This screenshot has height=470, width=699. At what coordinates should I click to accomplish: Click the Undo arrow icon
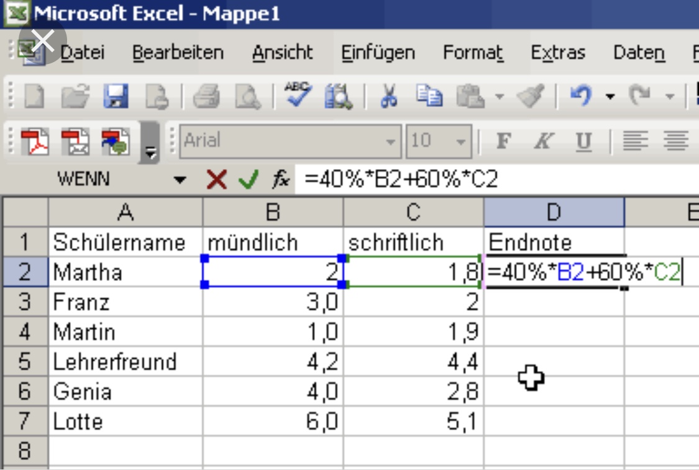(x=582, y=95)
